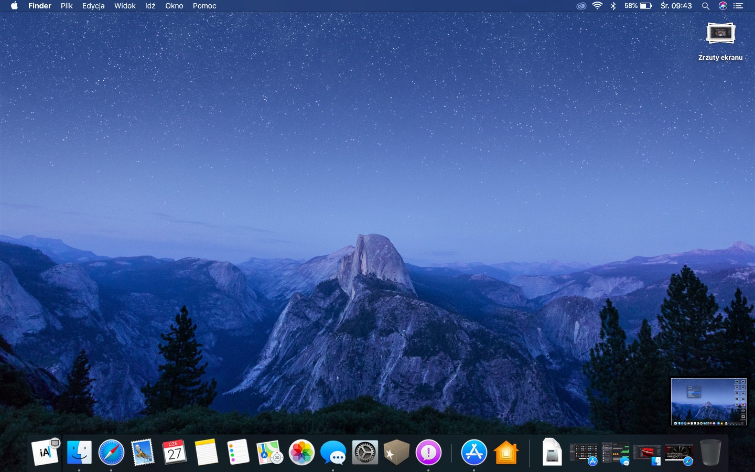The image size is (755, 472).
Task: Open the Mail app with the eagle stamp icon
Action: click(x=143, y=452)
